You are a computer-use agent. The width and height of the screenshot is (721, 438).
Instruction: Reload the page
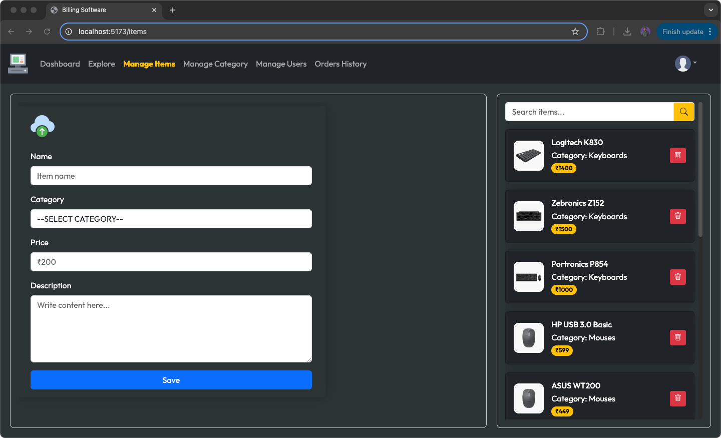47,32
